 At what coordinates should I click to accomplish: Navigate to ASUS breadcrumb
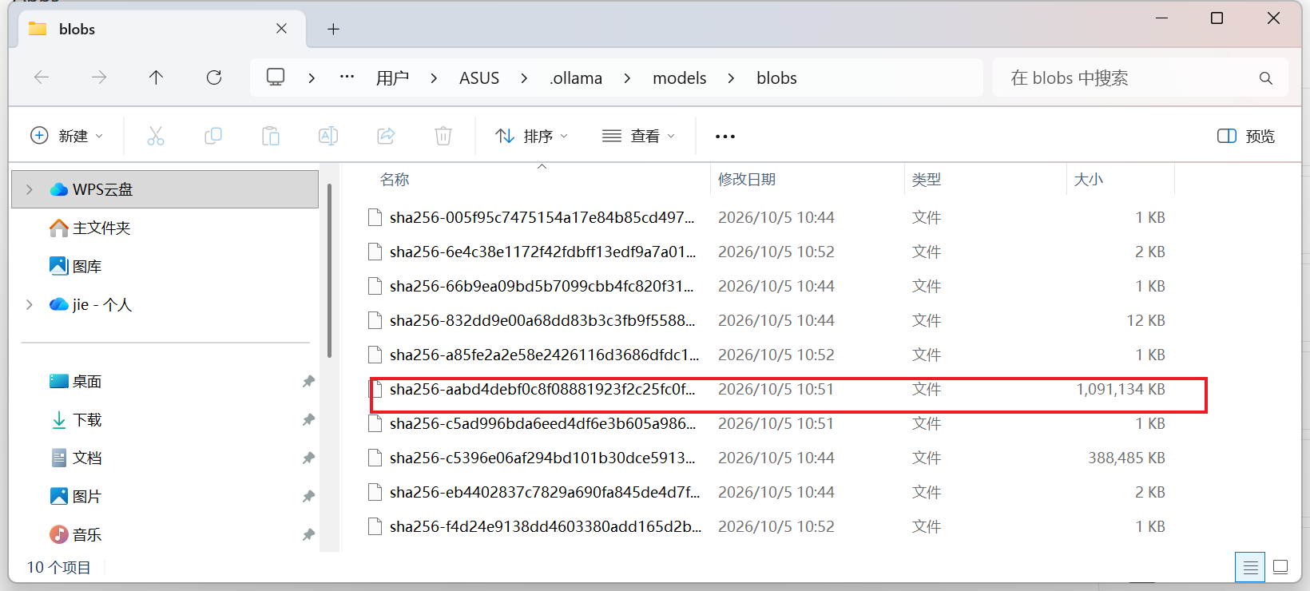click(479, 78)
